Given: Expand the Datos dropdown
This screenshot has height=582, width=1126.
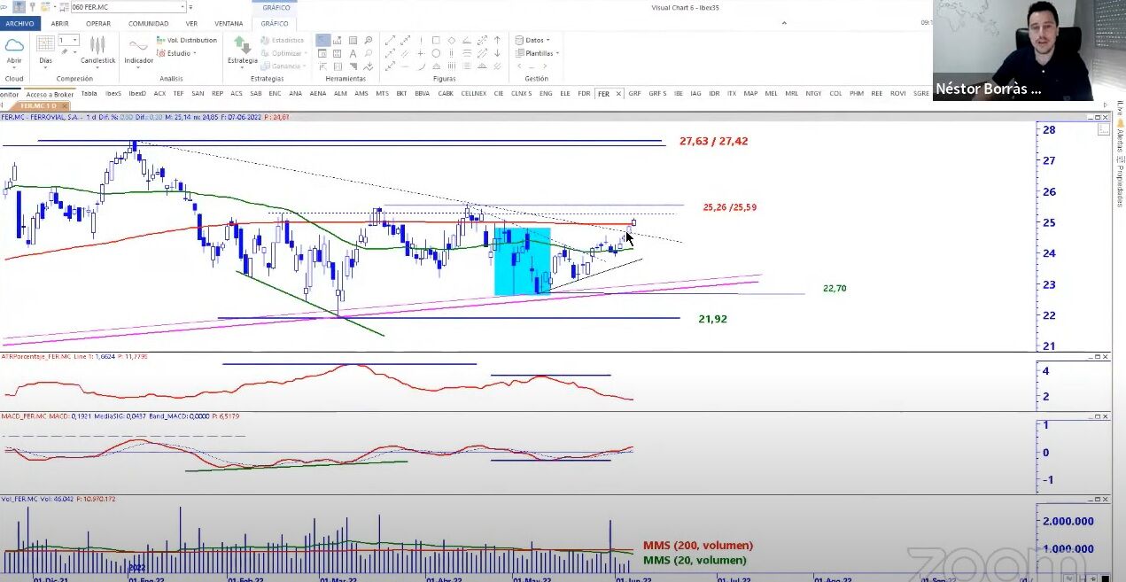Looking at the screenshot, I should pyautogui.click(x=532, y=40).
